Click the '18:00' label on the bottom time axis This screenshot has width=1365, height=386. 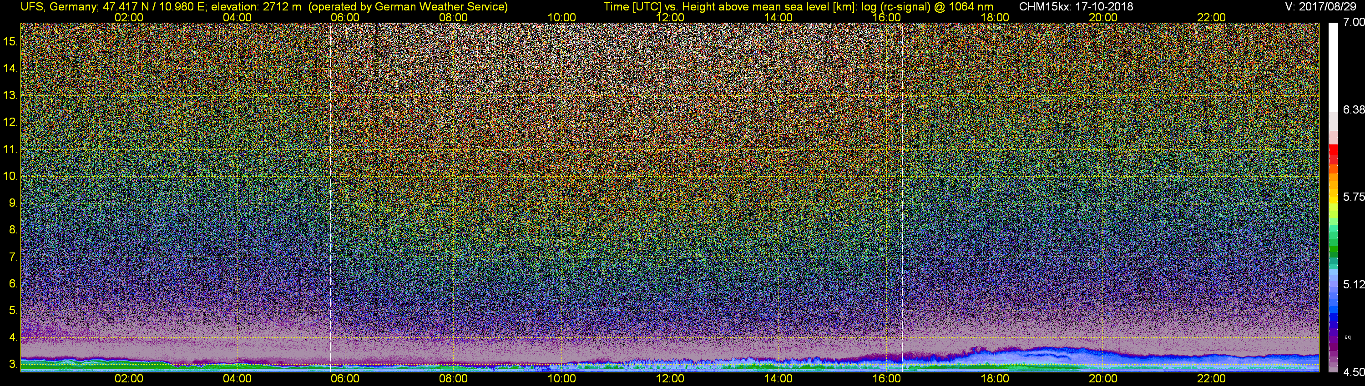click(995, 379)
